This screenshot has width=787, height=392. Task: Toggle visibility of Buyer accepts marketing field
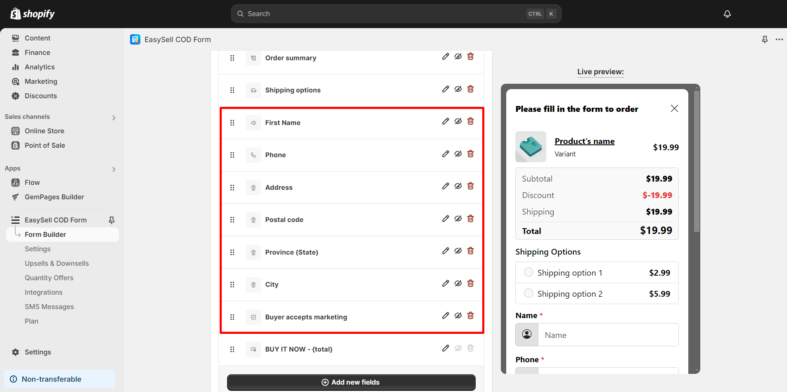pyautogui.click(x=458, y=315)
